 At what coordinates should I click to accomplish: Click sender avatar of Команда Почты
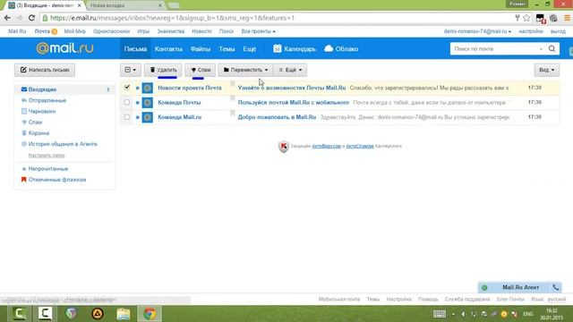147,103
